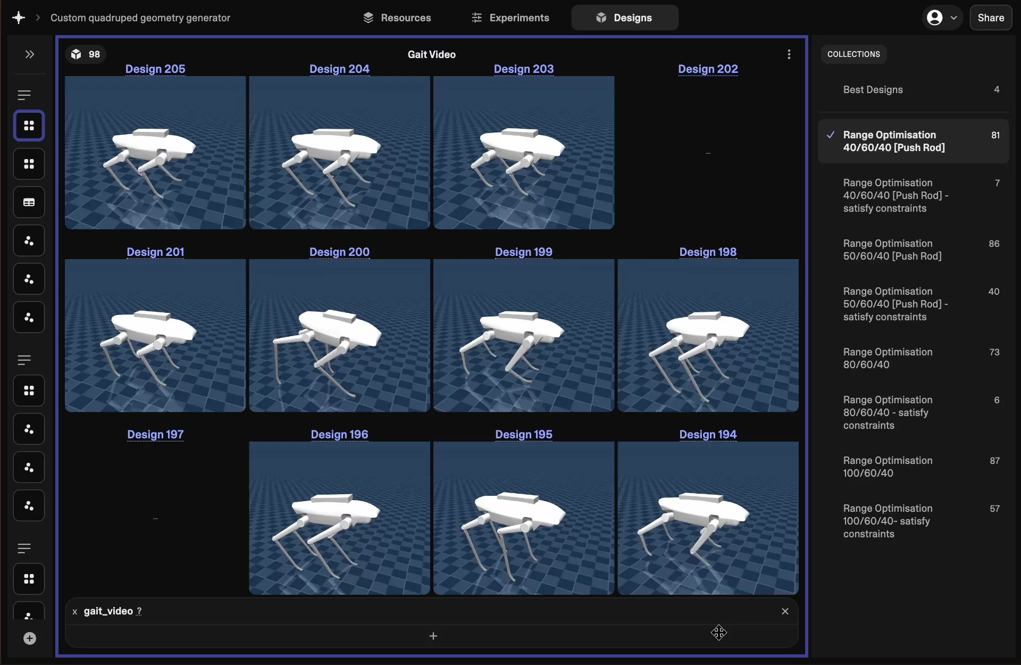Close the gait_video field panel

(x=785, y=611)
